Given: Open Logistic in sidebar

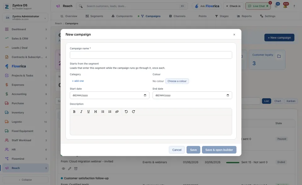Looking at the screenshot, I should 25,122.
